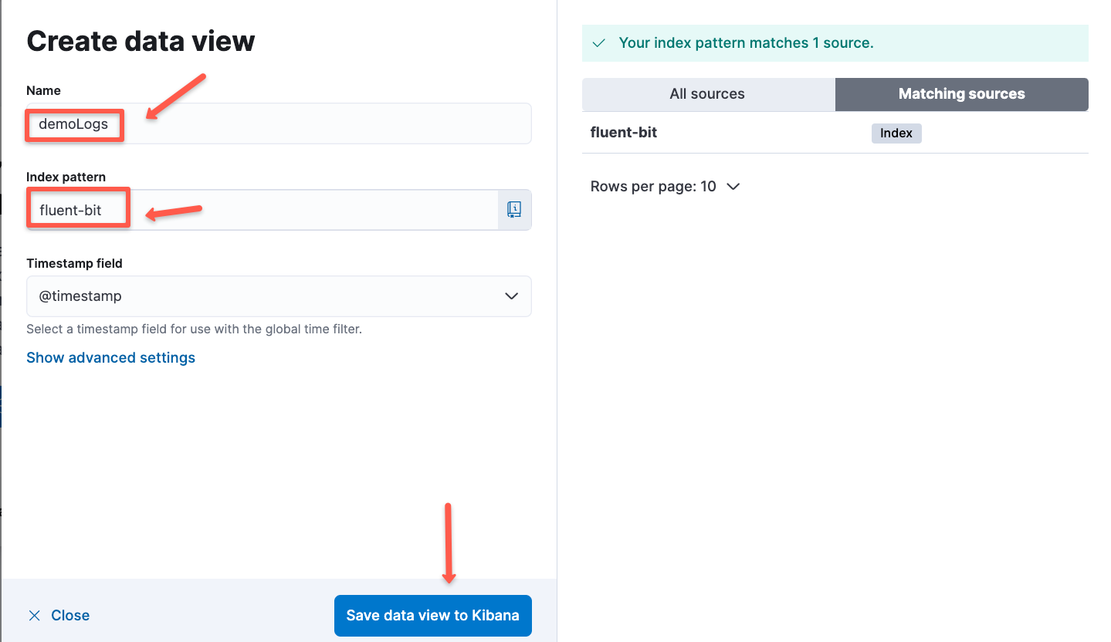Focus the Name field containing demoLogs

click(x=278, y=123)
